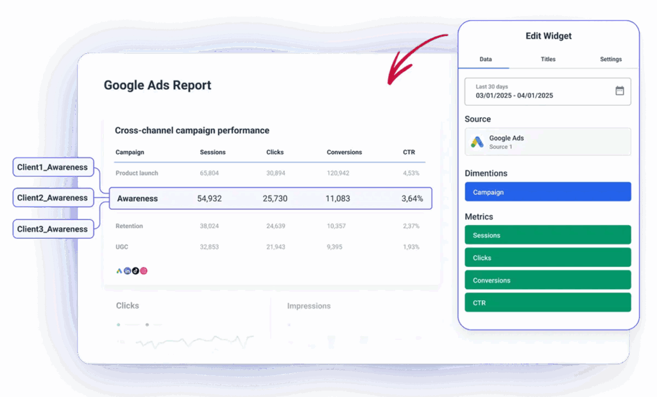Image resolution: width=657 pixels, height=397 pixels.
Task: Click the green CTR metric
Action: point(547,303)
